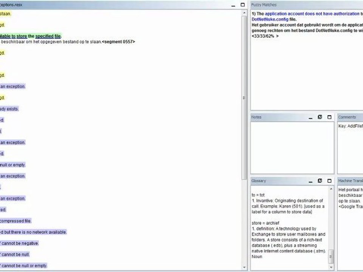
Task: Select the Glossary panel title
Action: [258, 181]
